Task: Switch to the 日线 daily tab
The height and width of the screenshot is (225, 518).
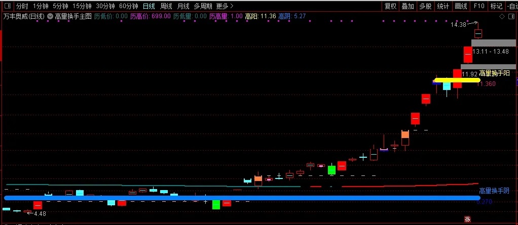Action: [x=149, y=6]
